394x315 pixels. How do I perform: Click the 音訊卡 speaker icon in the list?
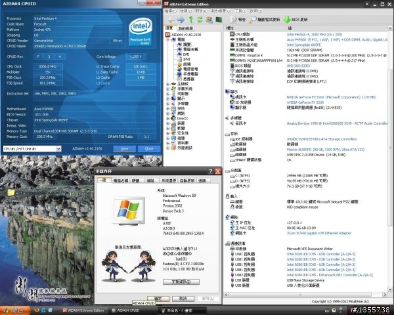(232, 123)
